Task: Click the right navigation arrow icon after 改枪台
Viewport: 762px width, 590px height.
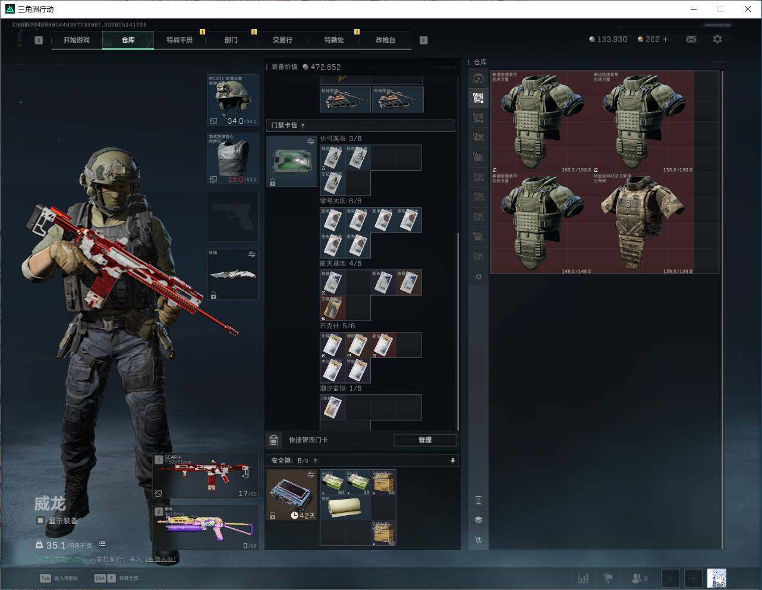Action: 424,40
